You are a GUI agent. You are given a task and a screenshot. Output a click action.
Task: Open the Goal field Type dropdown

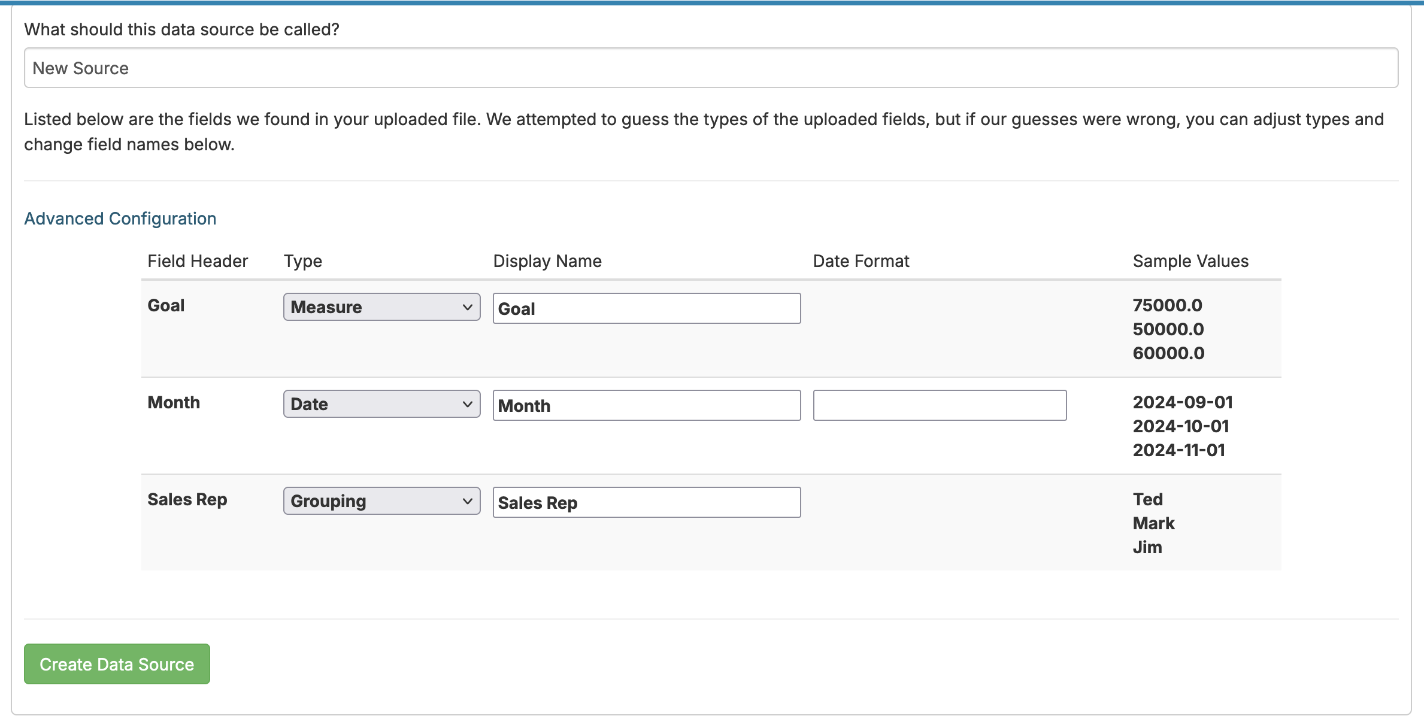pyautogui.click(x=381, y=307)
